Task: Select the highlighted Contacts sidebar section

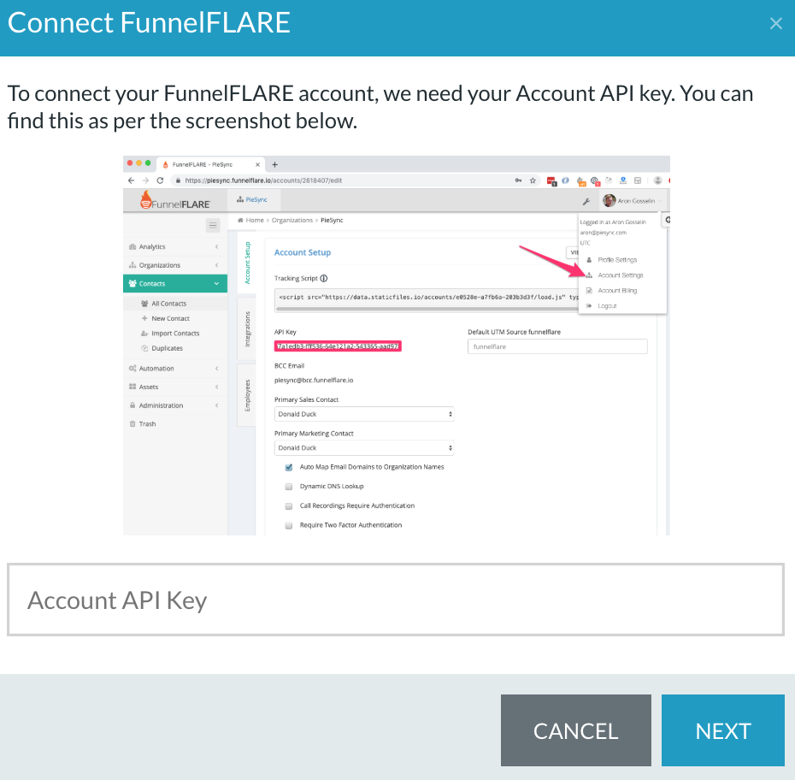Action: (175, 283)
